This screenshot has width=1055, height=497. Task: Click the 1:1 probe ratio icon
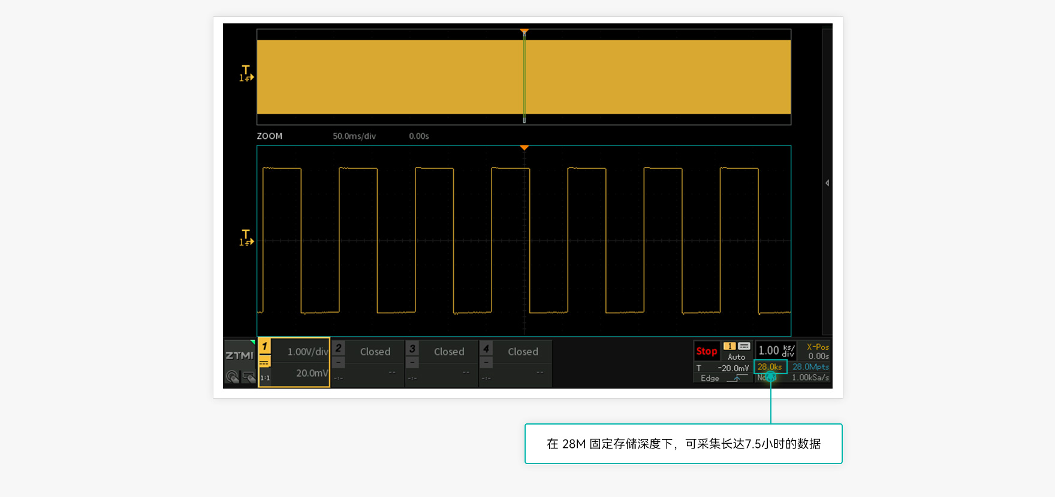click(264, 378)
